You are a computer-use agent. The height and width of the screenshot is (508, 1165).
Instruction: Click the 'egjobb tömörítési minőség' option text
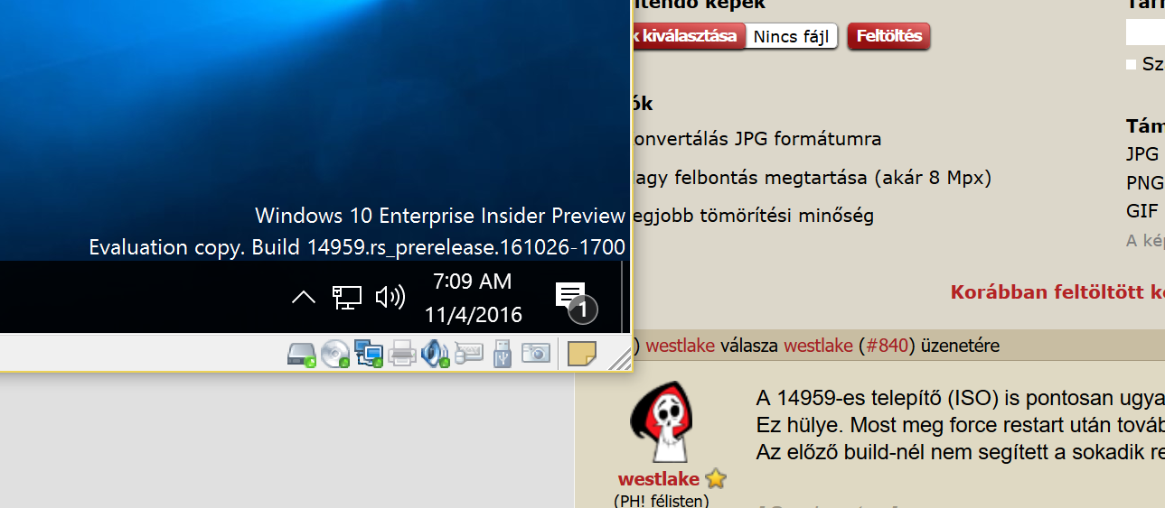[753, 216]
